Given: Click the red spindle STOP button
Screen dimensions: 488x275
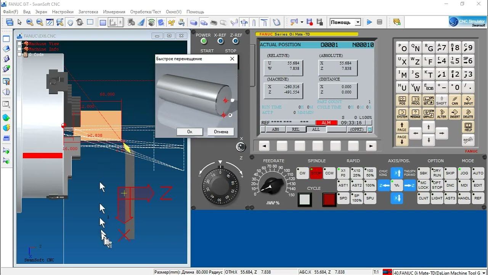Looking at the screenshot, I should click(316, 173).
